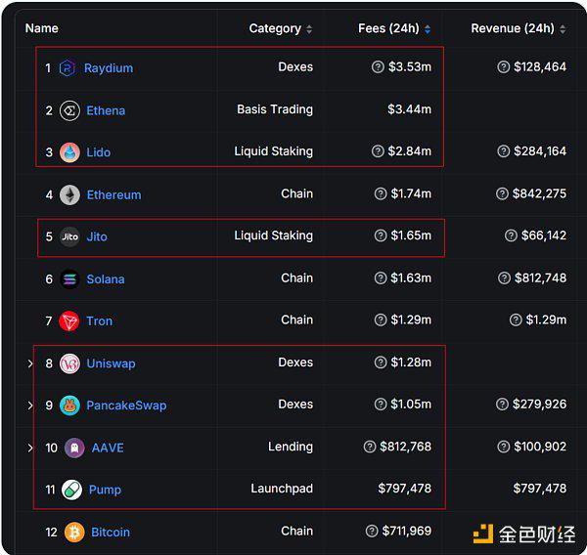Expand the AAVE row

tap(30, 448)
